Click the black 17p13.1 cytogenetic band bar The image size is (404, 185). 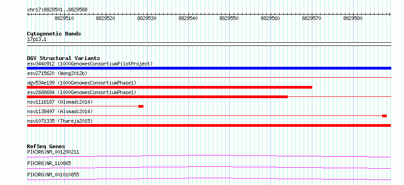coord(209,44)
